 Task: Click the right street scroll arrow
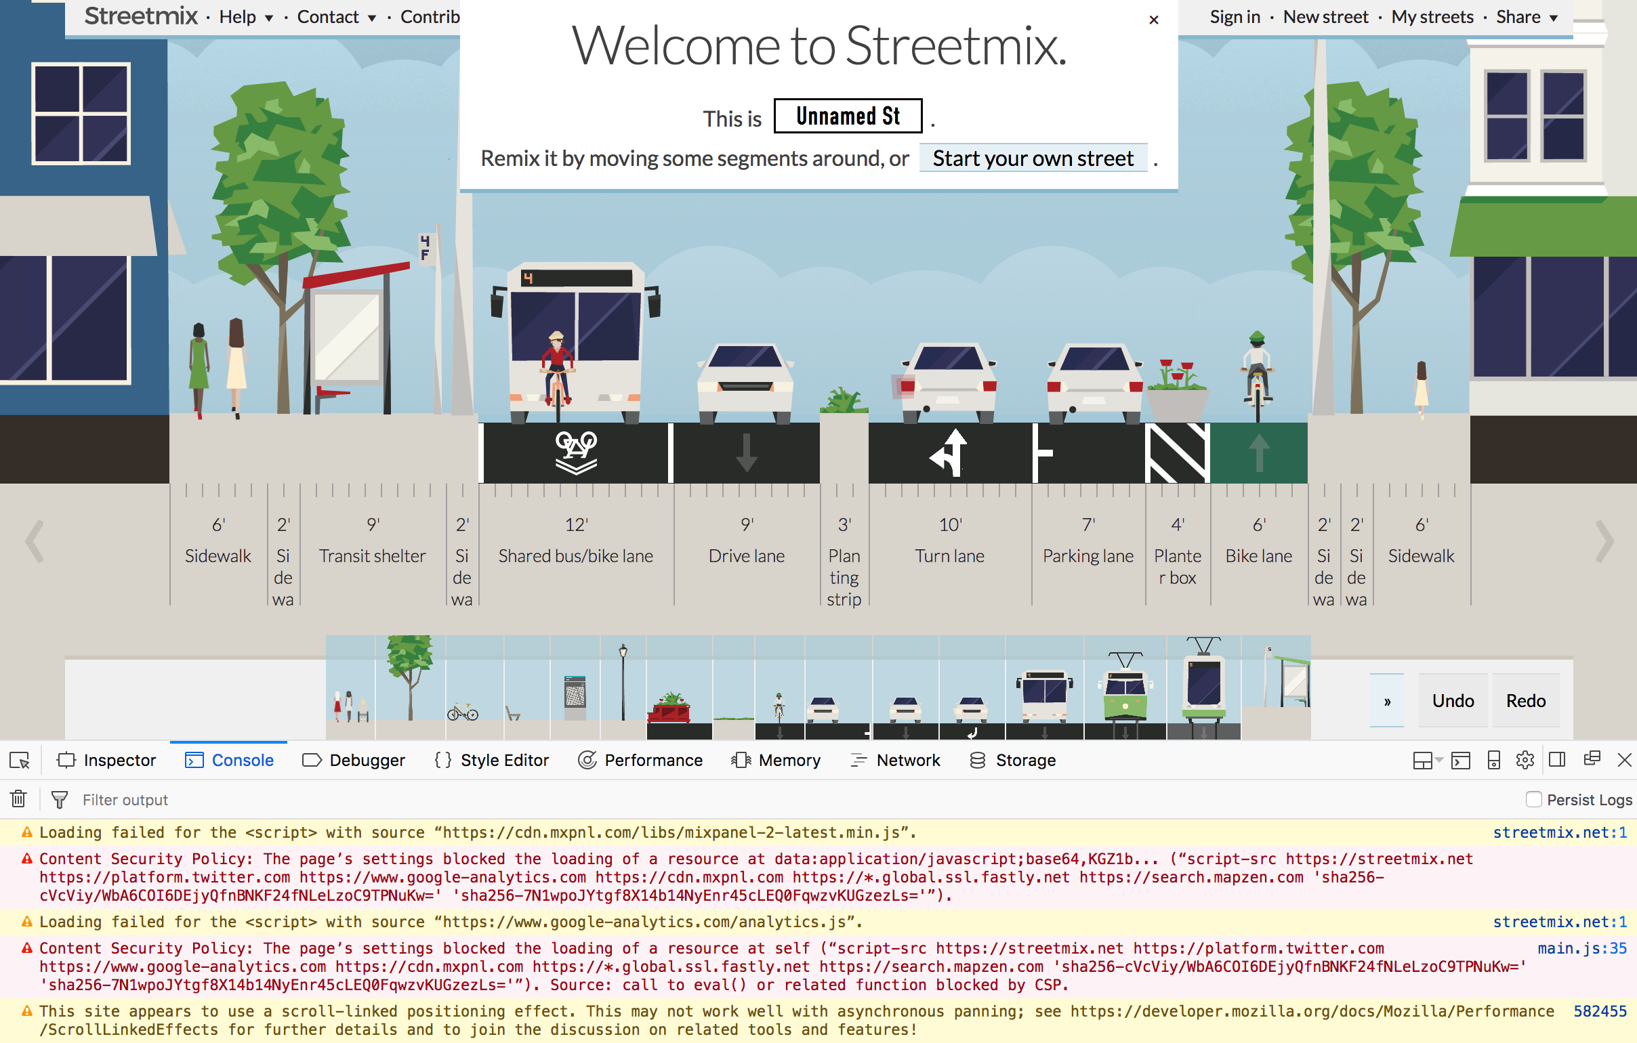(x=1606, y=540)
